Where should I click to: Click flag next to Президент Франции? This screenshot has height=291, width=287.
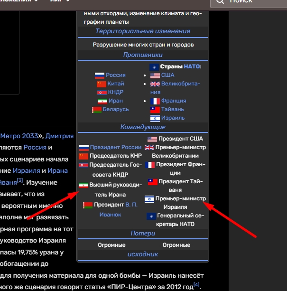pos(150,165)
